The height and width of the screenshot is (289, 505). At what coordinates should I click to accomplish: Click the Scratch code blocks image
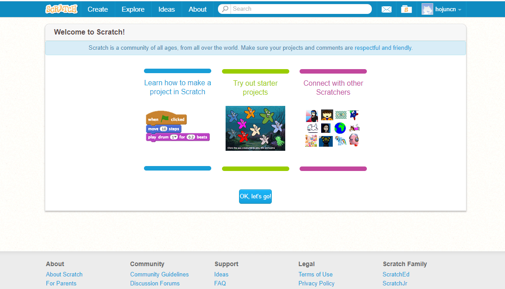click(178, 126)
